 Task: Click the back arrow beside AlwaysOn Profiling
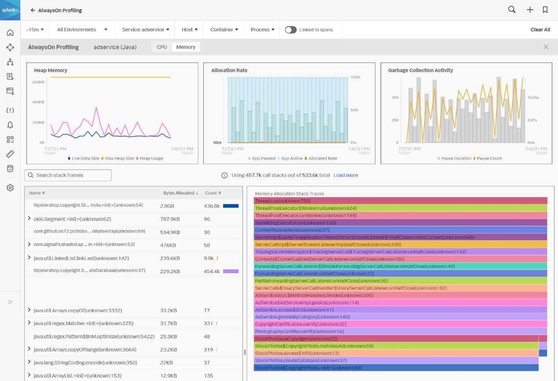click(33, 10)
